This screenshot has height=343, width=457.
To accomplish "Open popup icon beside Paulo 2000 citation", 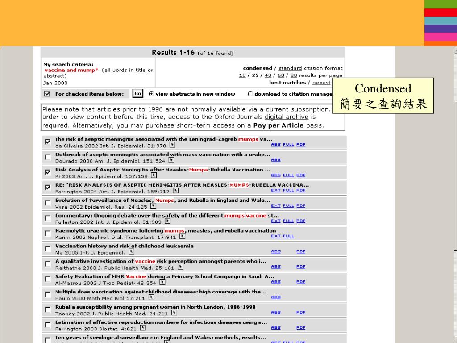I will 151,297.
